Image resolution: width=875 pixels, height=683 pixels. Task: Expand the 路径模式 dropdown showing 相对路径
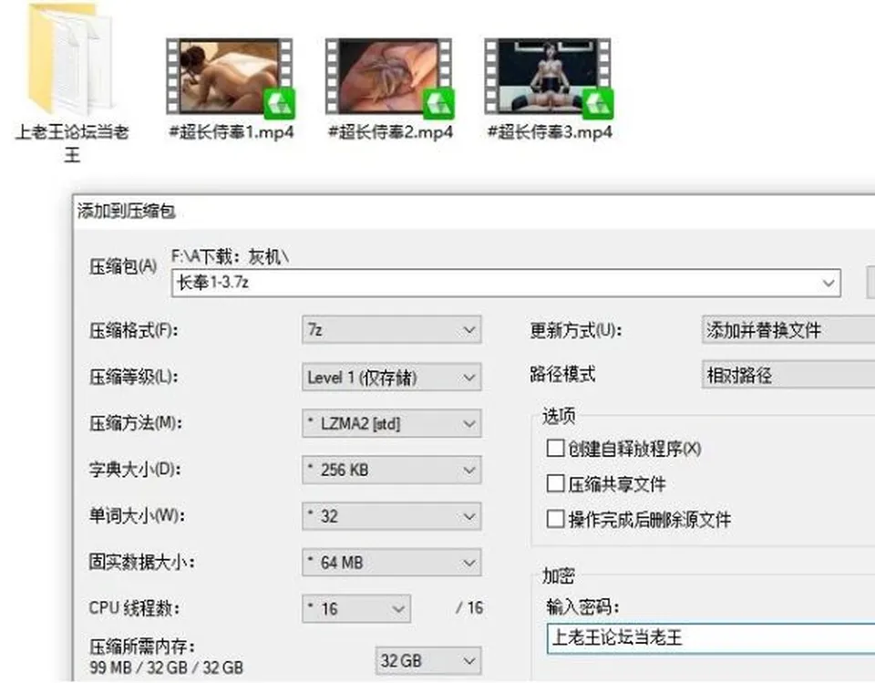[x=787, y=376]
